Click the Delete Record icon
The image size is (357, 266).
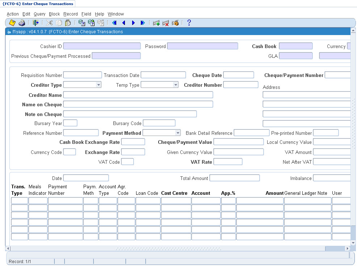(x=166, y=23)
